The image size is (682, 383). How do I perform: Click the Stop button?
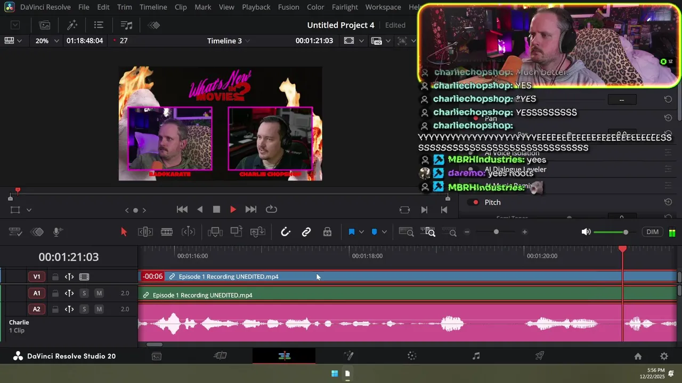click(x=216, y=210)
